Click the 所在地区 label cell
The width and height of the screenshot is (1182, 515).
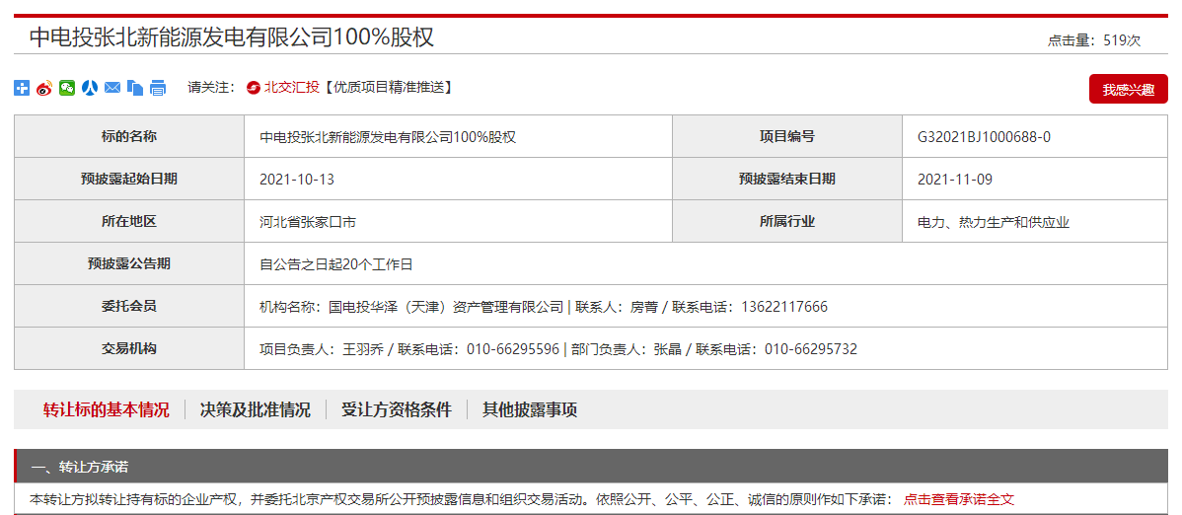click(129, 222)
